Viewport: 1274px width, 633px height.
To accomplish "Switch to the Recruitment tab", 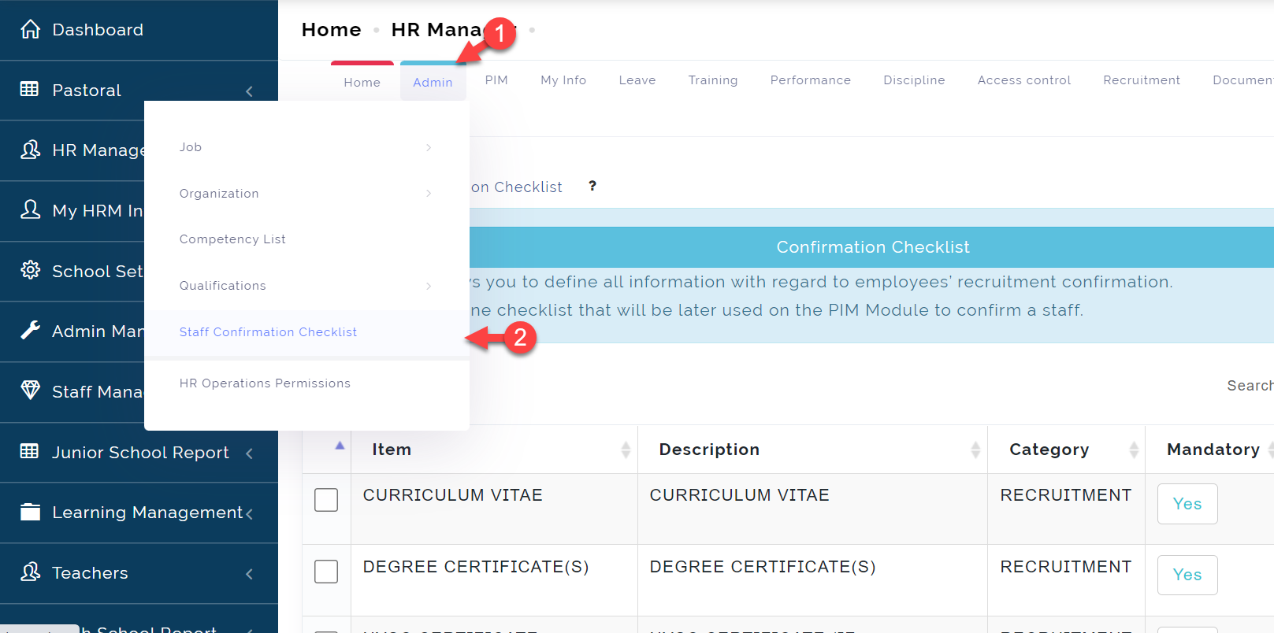I will point(1142,80).
